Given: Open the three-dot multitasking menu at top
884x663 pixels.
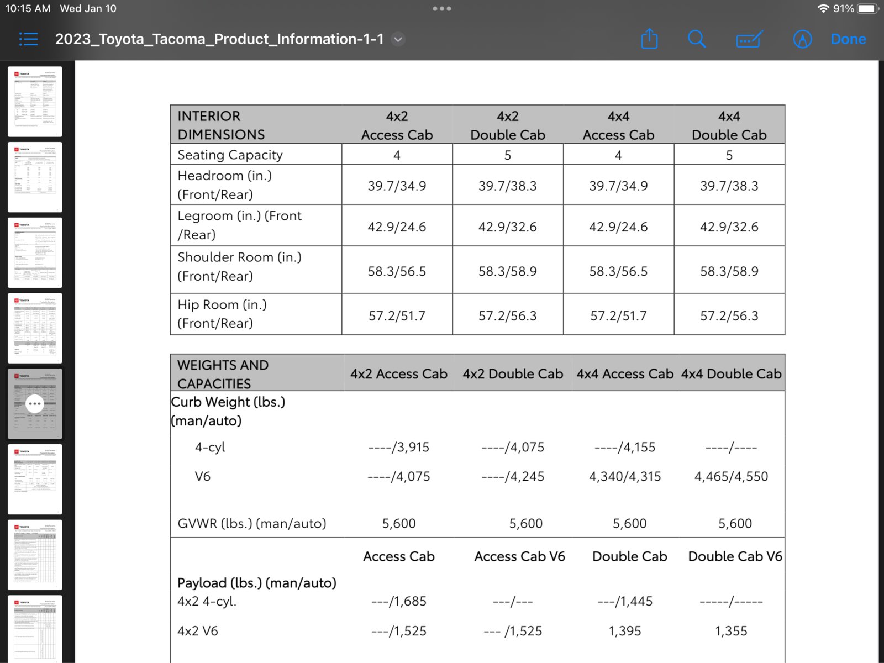Looking at the screenshot, I should [x=442, y=9].
